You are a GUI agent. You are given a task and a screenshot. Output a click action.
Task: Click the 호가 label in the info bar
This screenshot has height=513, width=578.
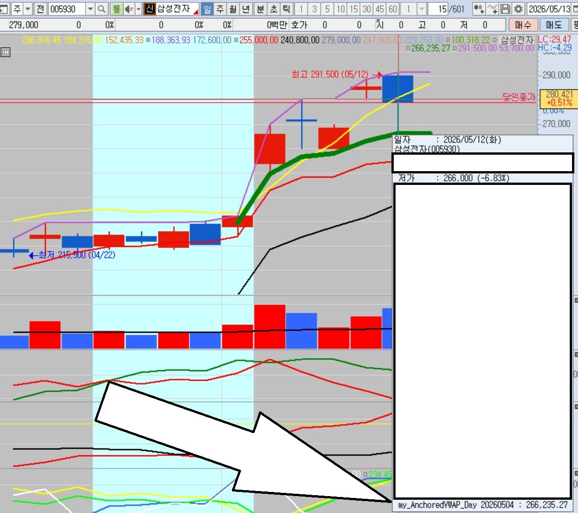[299, 25]
